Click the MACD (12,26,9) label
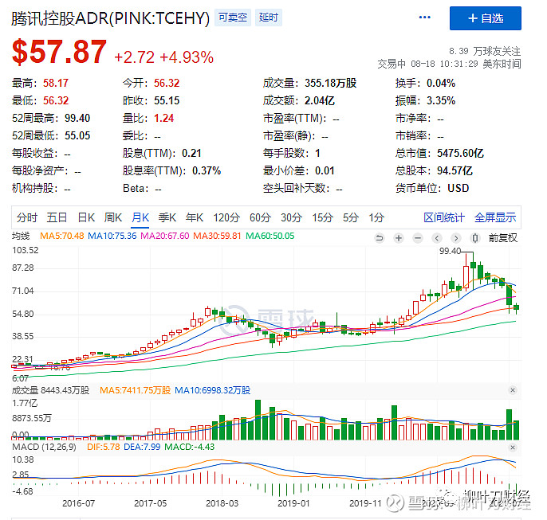Screen dimensions: 547x520 coord(44,447)
